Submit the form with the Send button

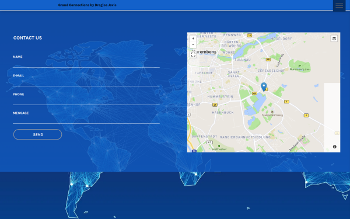[38, 134]
